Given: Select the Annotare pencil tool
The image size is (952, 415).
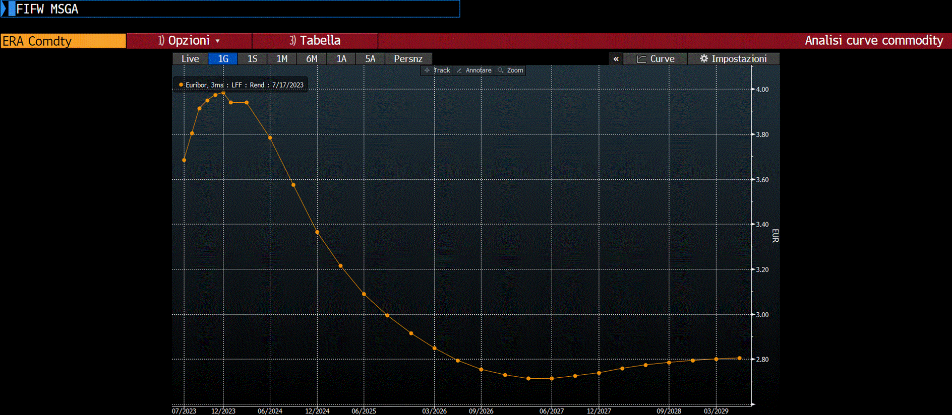Looking at the screenshot, I should tap(474, 71).
